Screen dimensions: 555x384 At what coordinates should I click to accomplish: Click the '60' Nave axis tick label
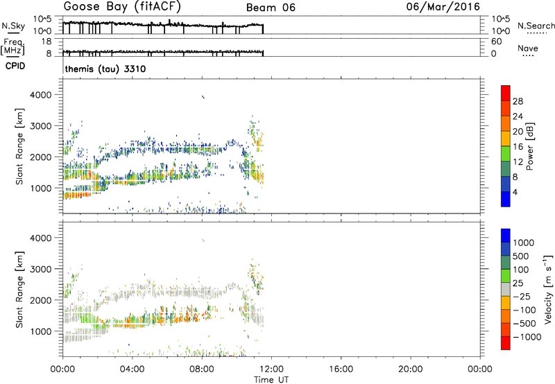point(496,42)
